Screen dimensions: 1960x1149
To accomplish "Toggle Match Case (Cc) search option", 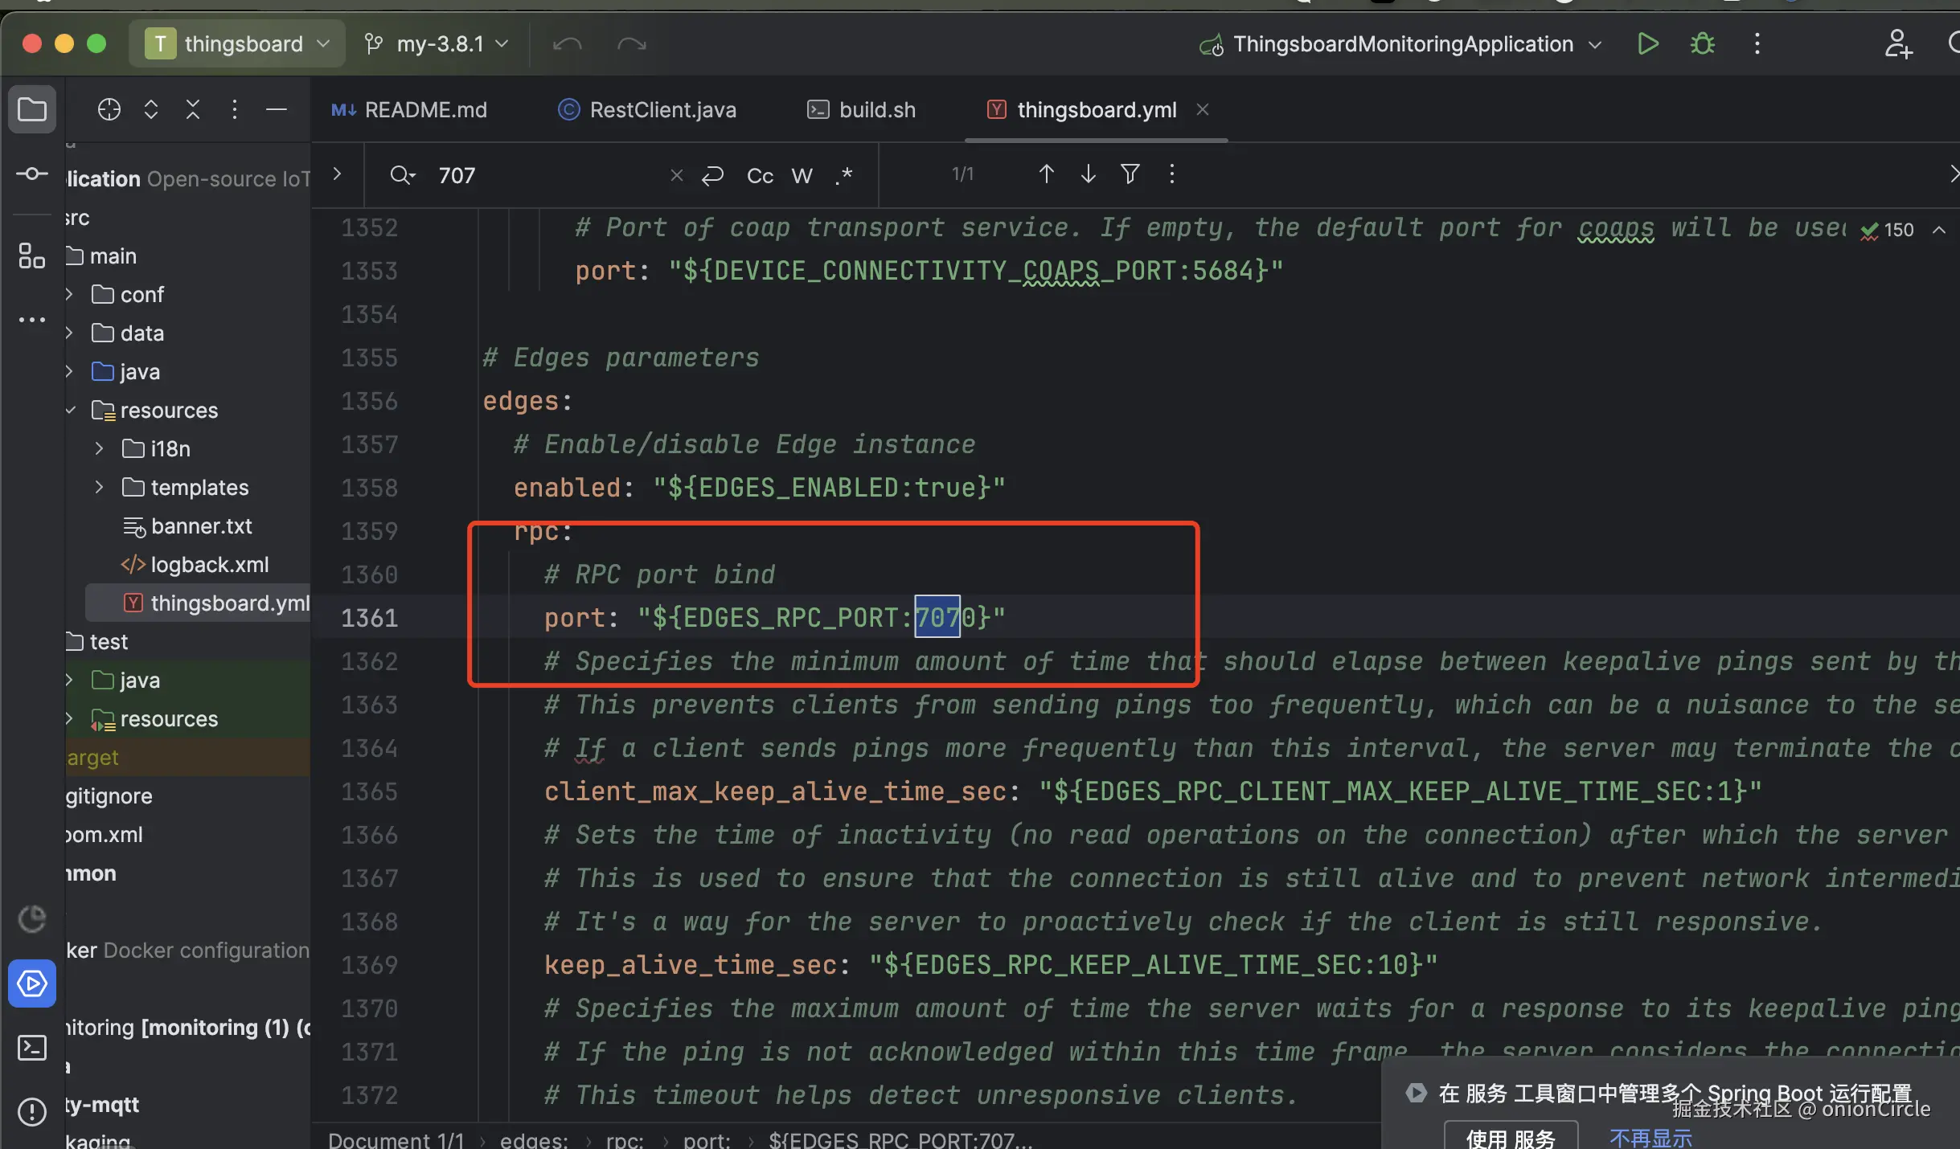I will click(x=760, y=175).
